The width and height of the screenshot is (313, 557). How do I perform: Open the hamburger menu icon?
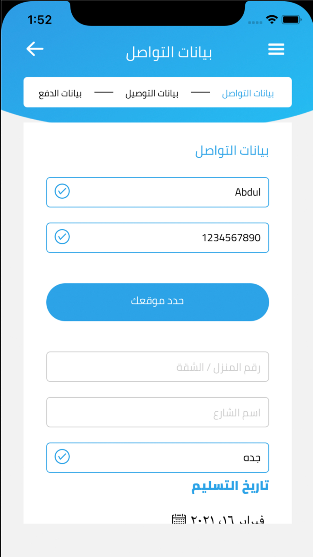[276, 49]
